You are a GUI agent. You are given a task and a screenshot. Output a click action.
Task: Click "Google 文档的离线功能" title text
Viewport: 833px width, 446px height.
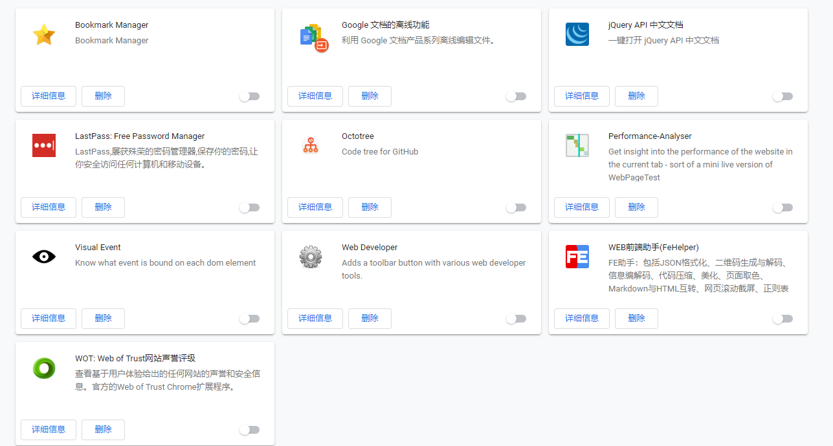pyautogui.click(x=386, y=25)
